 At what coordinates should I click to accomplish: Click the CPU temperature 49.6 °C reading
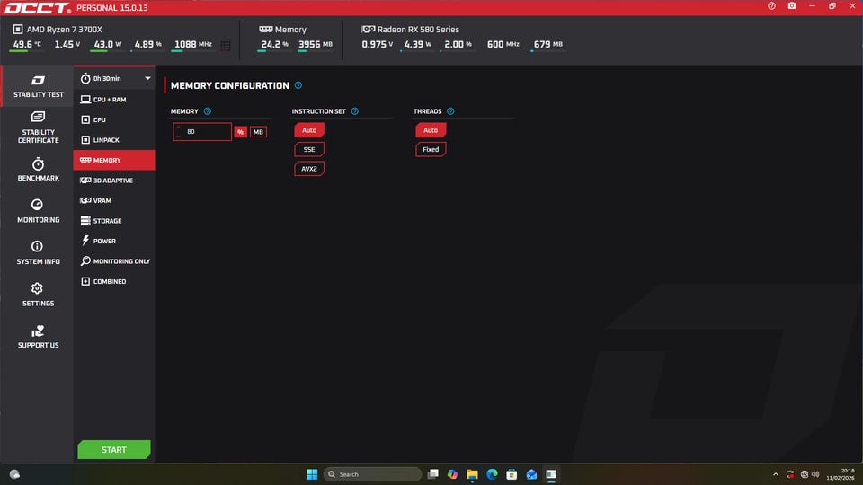tap(27, 45)
